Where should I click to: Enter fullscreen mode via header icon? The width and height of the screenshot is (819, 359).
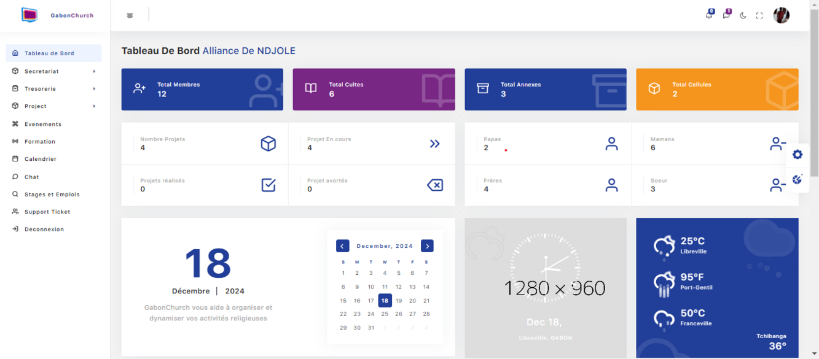tap(759, 16)
